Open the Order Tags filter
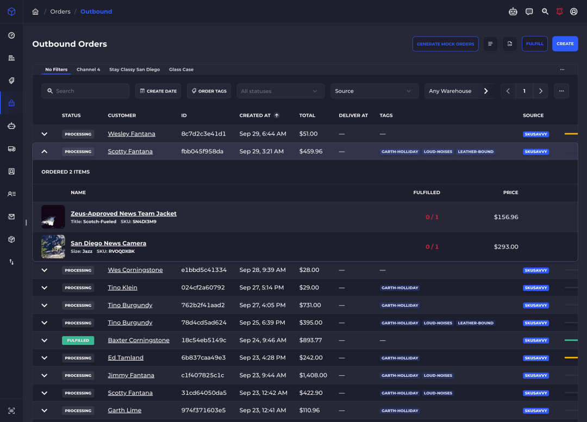 (209, 91)
